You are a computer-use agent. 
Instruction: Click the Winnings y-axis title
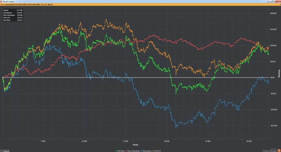[x=279, y=74]
